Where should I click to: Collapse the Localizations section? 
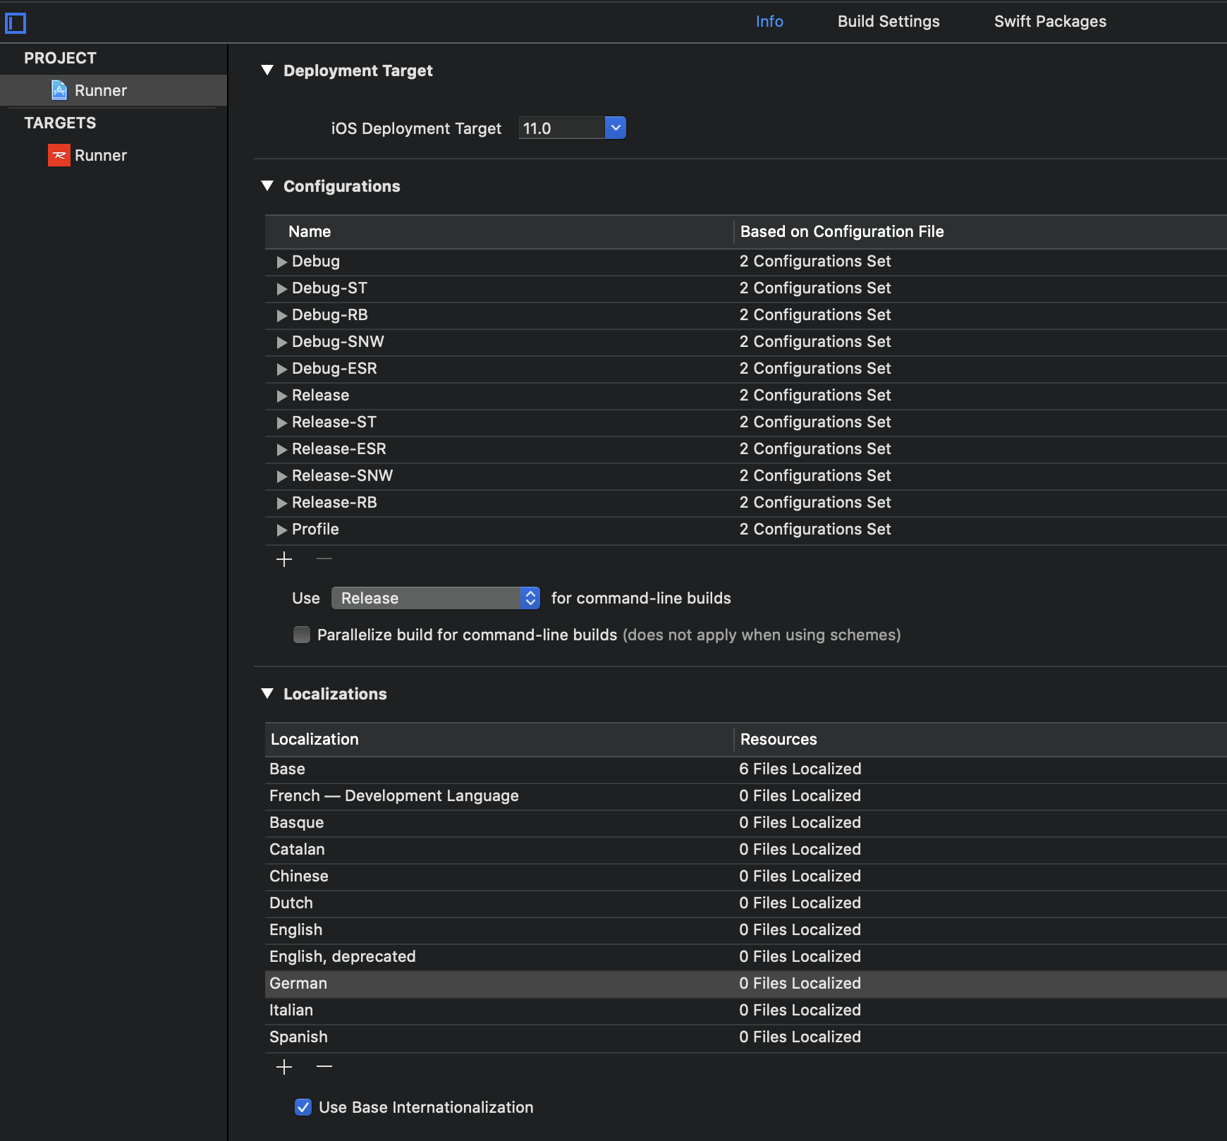tap(267, 693)
